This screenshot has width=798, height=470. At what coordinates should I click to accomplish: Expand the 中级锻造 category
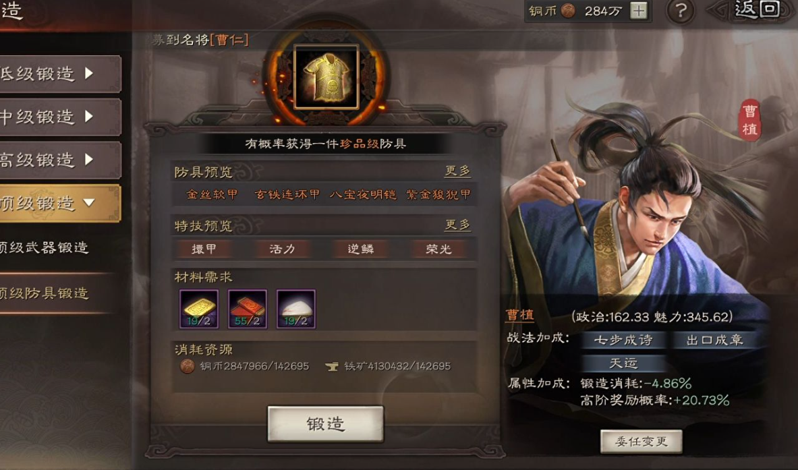[x=59, y=117]
